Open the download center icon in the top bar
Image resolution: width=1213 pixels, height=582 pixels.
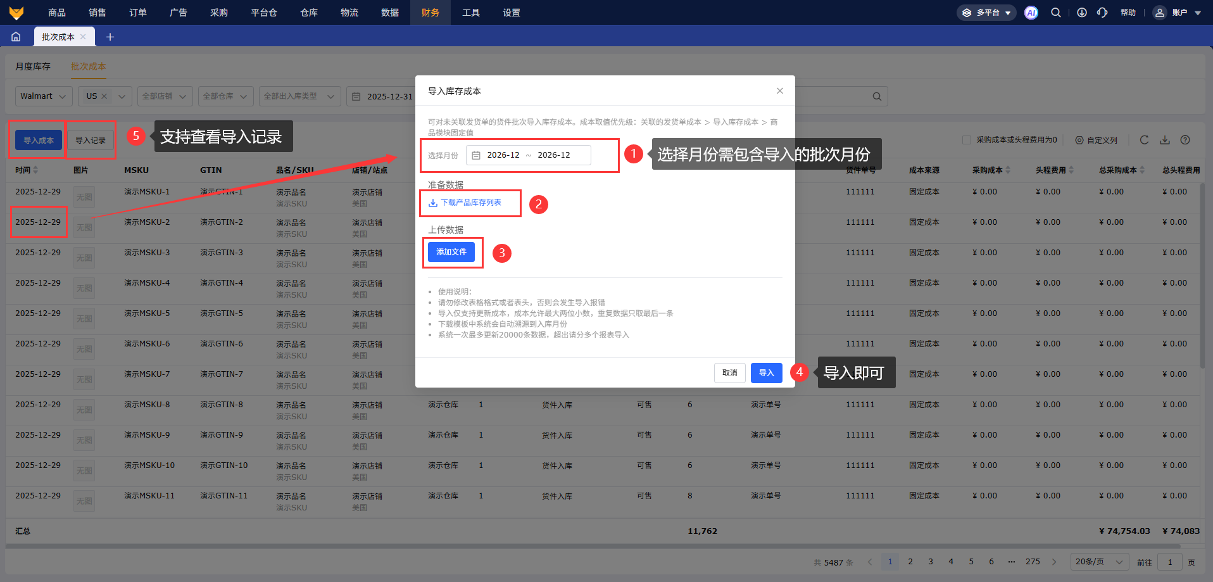[x=1082, y=13]
